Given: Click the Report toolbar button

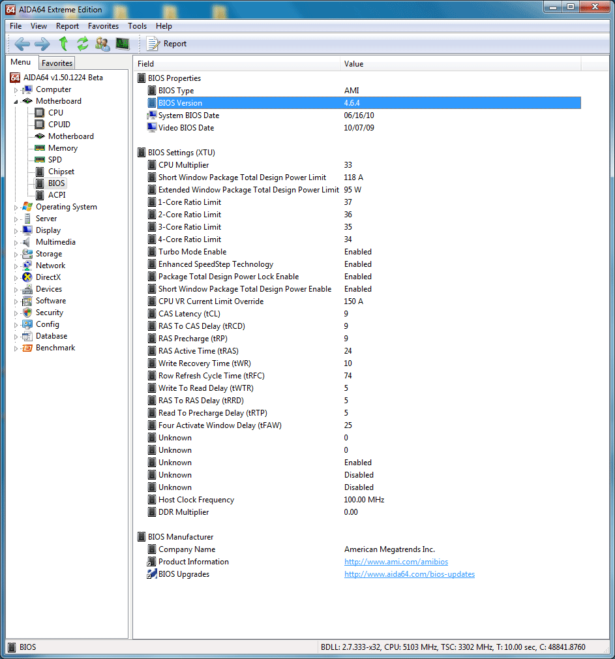Looking at the screenshot, I should click(x=166, y=44).
